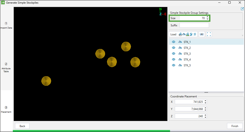Select the STK_3 list entry
The width and height of the screenshot is (245, 132).
click(206, 54)
